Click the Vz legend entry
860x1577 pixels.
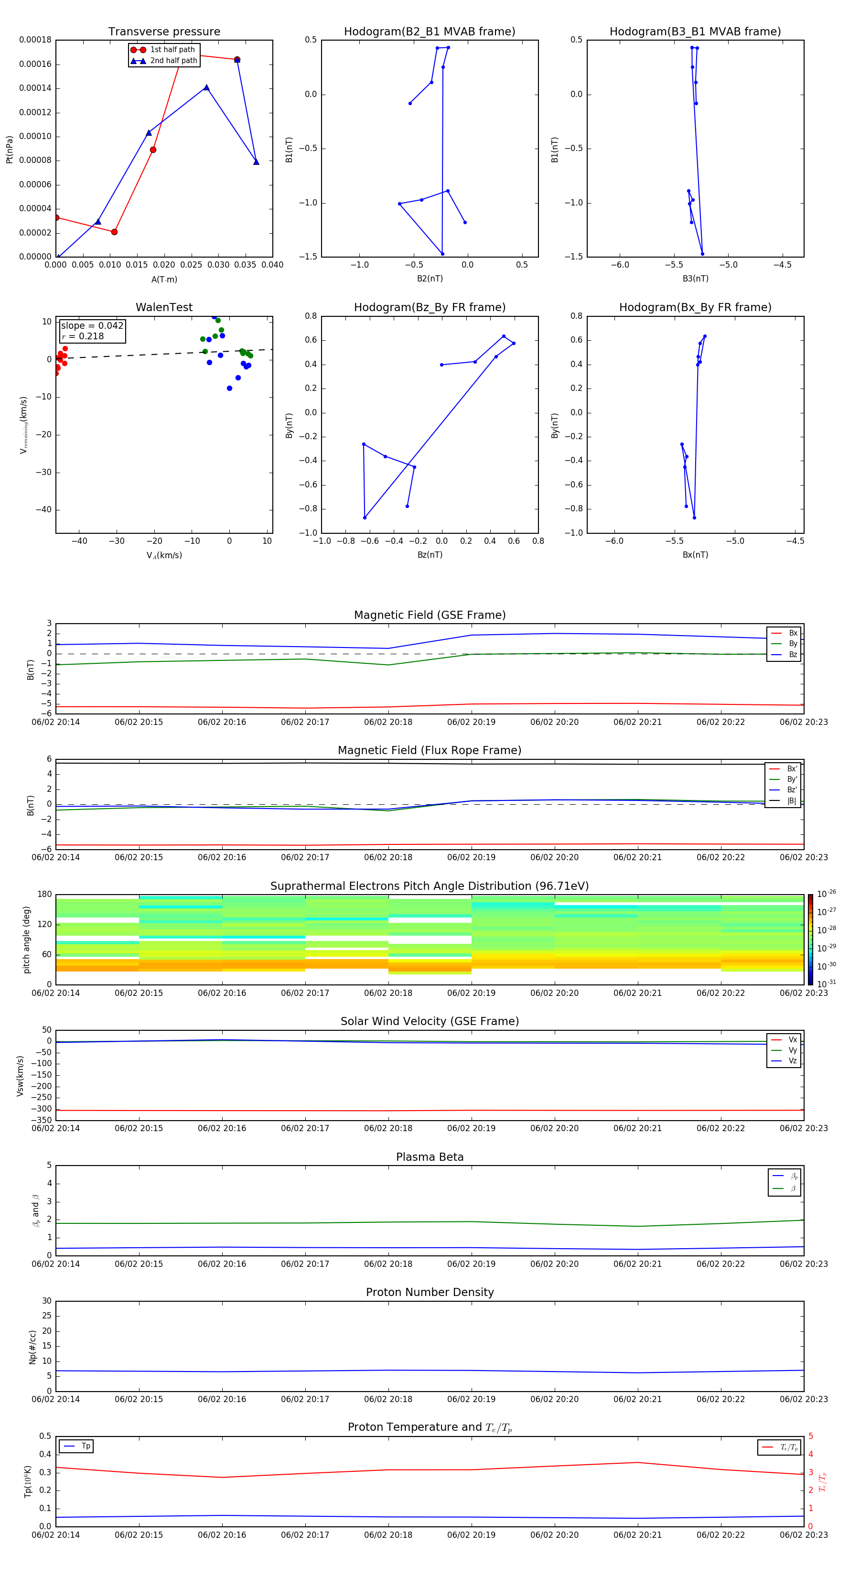(x=784, y=1061)
